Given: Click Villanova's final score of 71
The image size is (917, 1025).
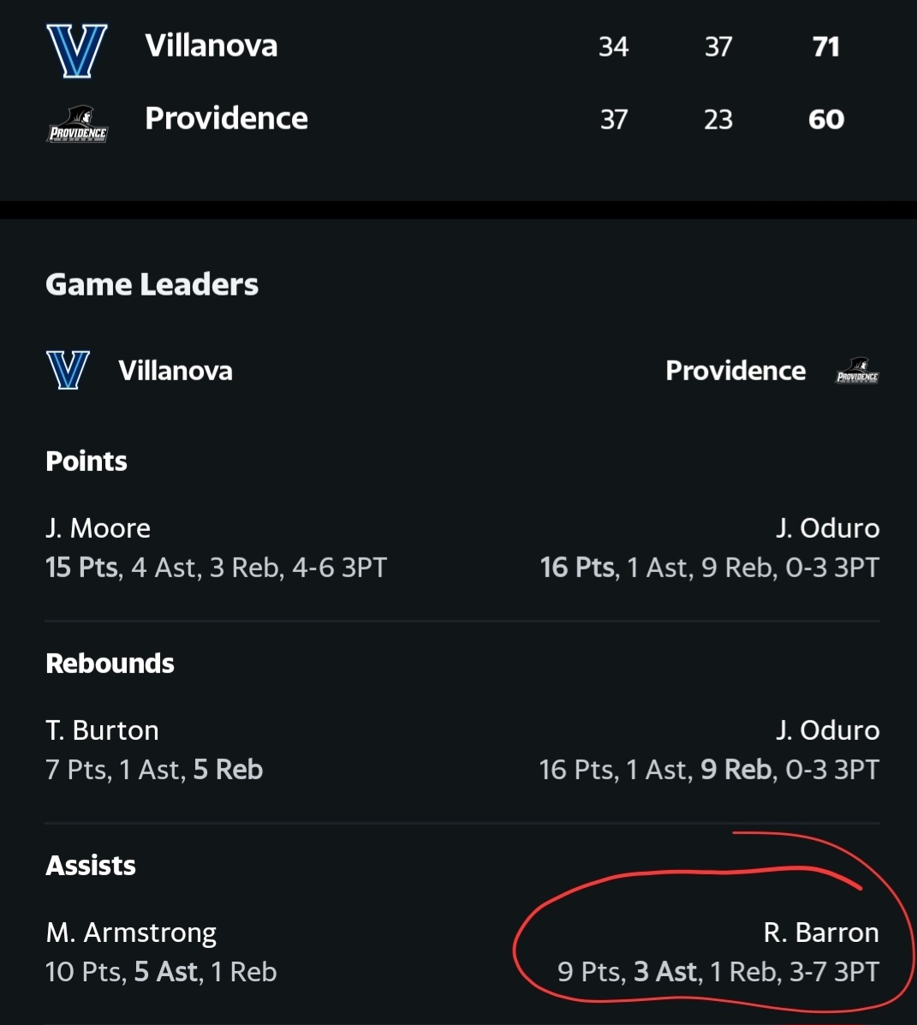Looking at the screenshot, I should point(826,46).
